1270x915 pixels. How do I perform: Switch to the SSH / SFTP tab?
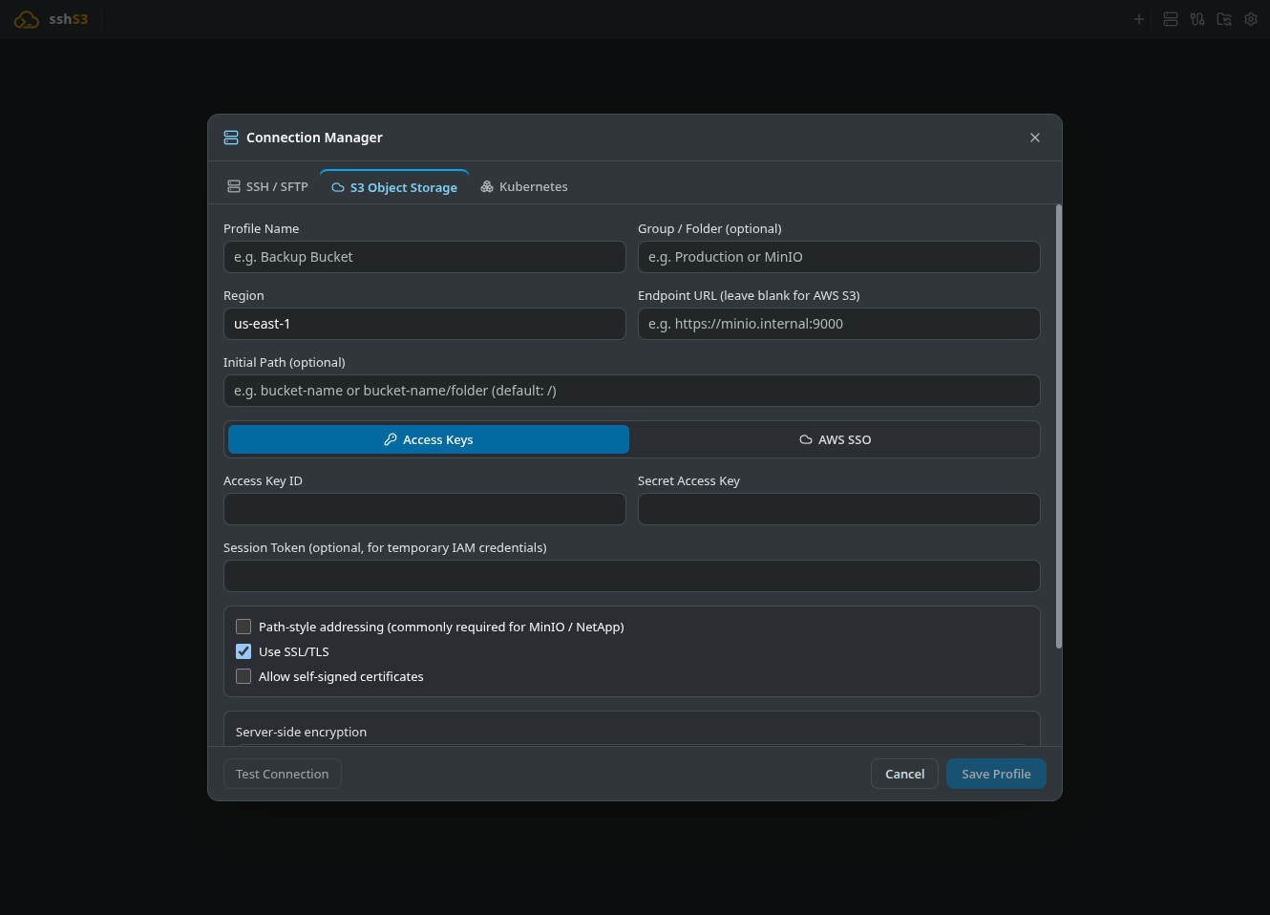tap(267, 187)
